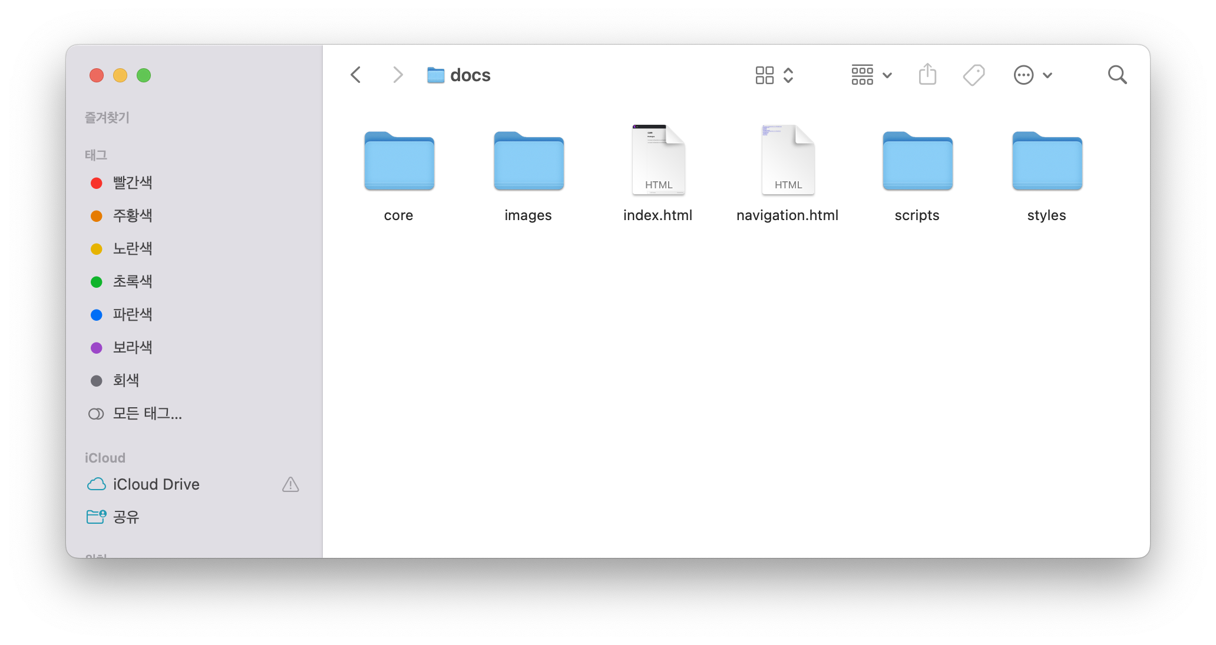Select the styles folder
The width and height of the screenshot is (1216, 645).
[1047, 161]
